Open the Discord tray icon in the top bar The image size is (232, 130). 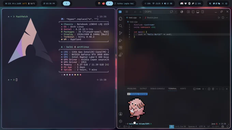tap(182, 3)
